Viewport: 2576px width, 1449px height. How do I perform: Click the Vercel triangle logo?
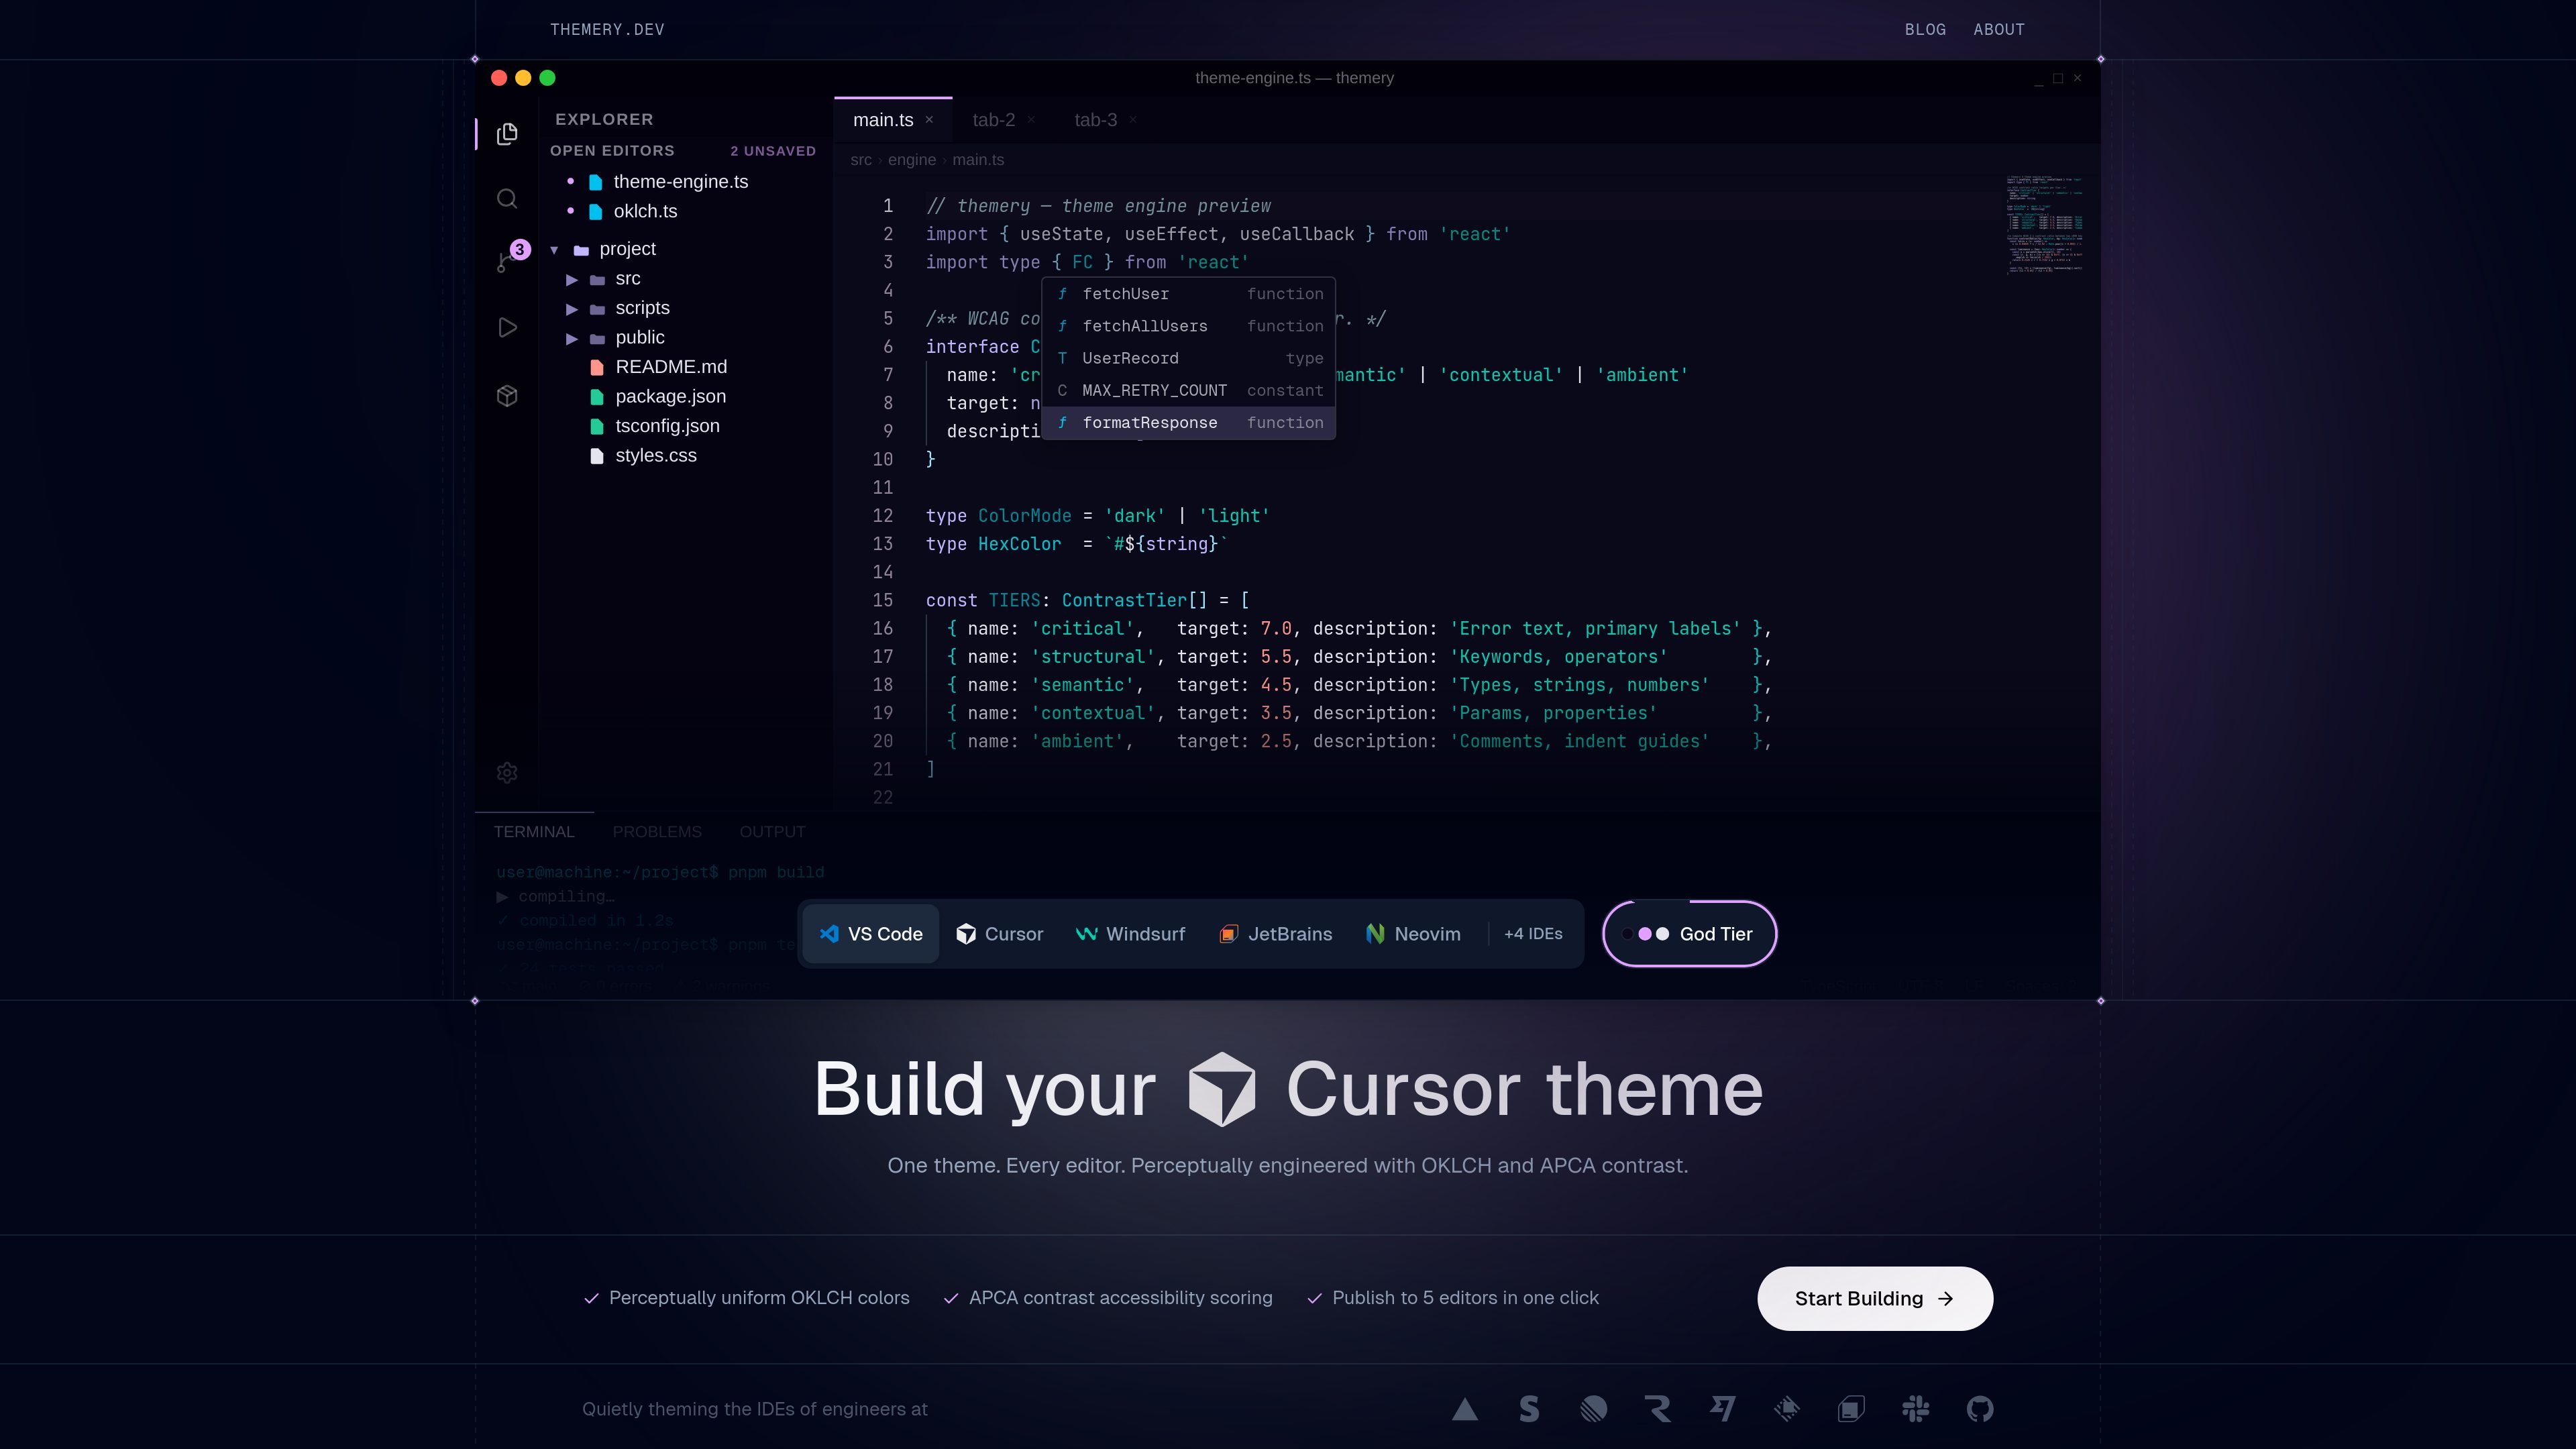[1465, 1409]
